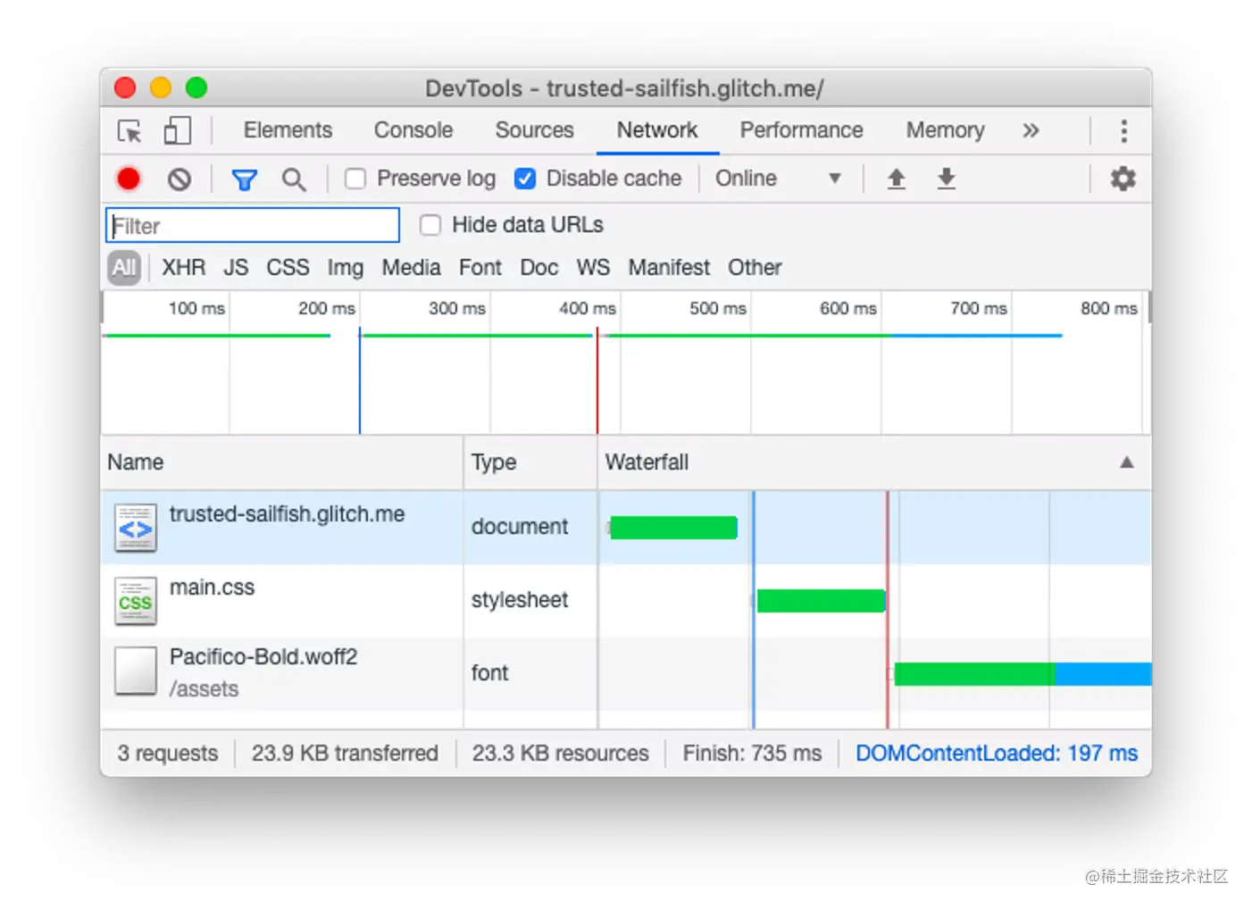The width and height of the screenshot is (1252, 909).
Task: Filter requests by Manifest
Action: pos(669,268)
